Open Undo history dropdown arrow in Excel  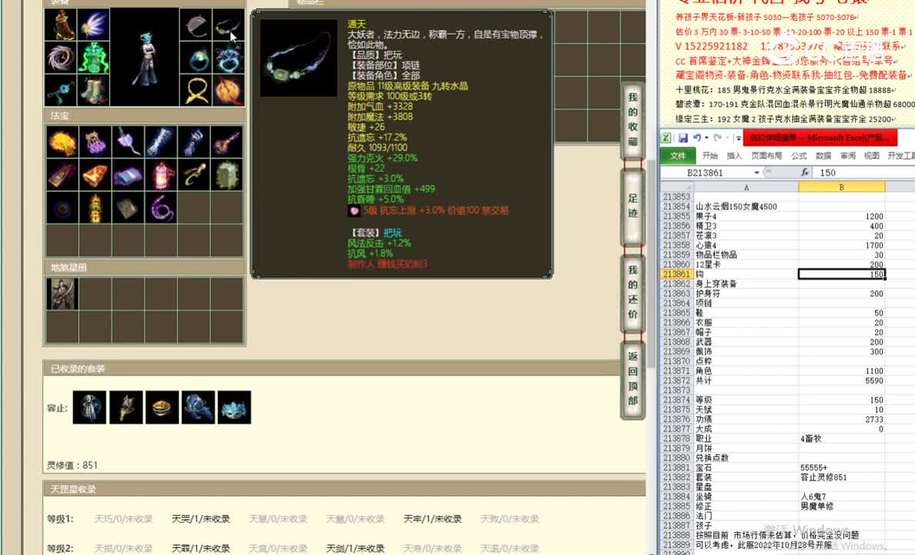point(706,138)
